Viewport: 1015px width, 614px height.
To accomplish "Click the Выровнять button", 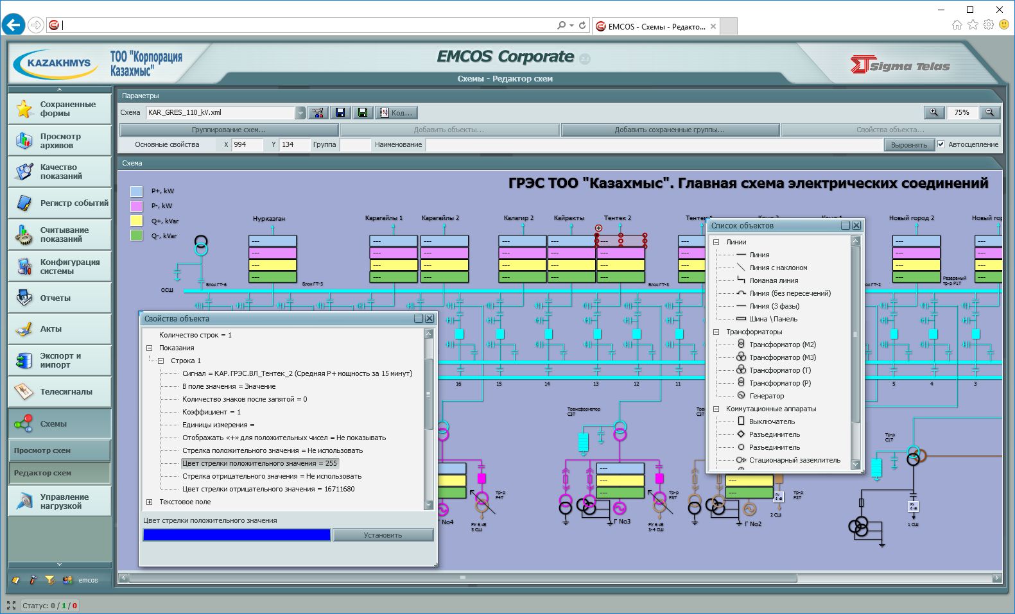I will point(908,145).
